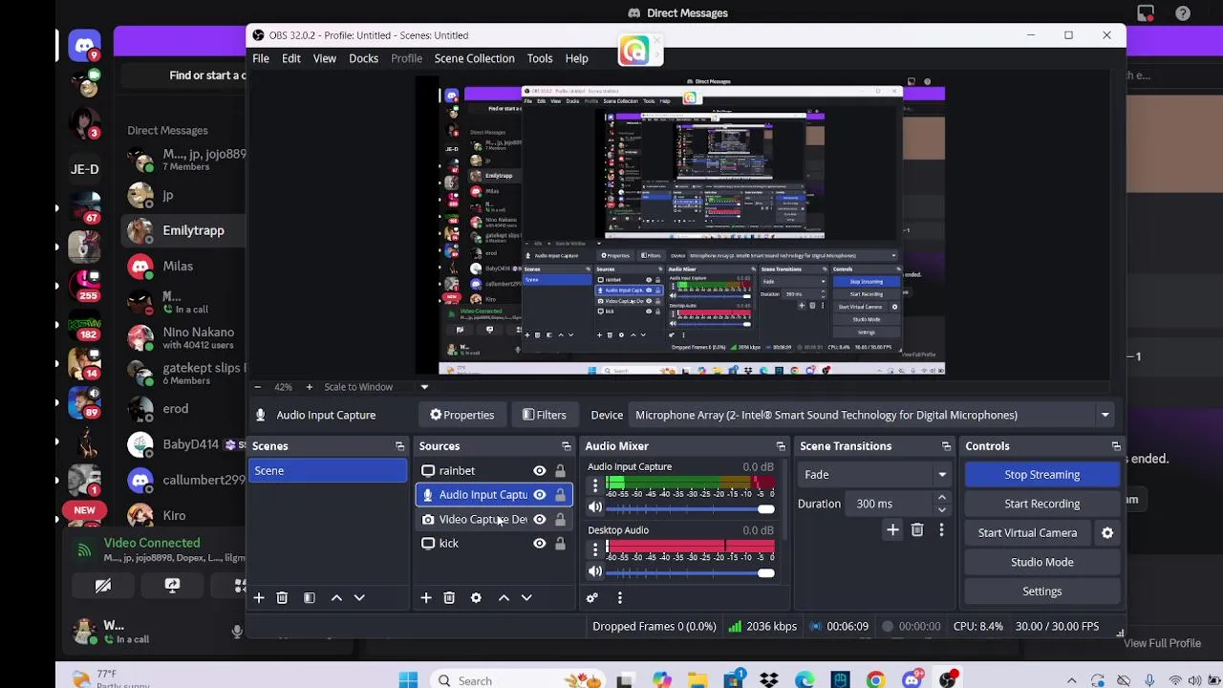
Task: Move scene up arrow in Scenes dock
Action: coord(336,597)
